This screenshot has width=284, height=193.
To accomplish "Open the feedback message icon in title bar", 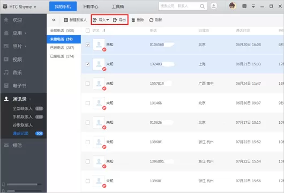I will pos(244,6).
